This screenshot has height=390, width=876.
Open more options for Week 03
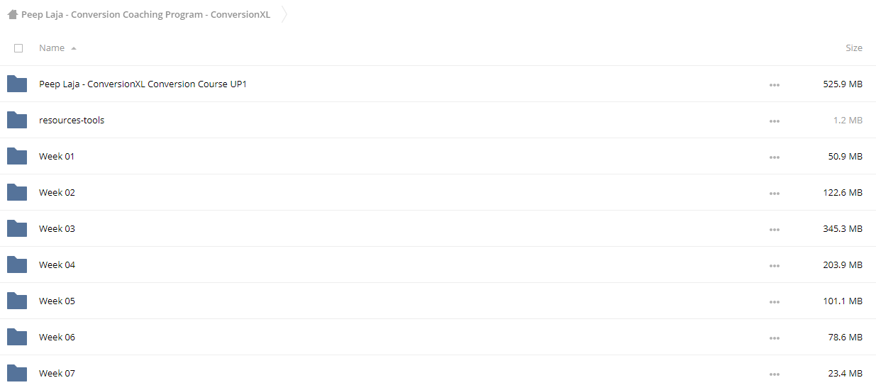tap(774, 229)
